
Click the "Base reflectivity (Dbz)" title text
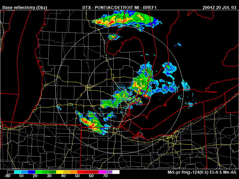[25, 7]
